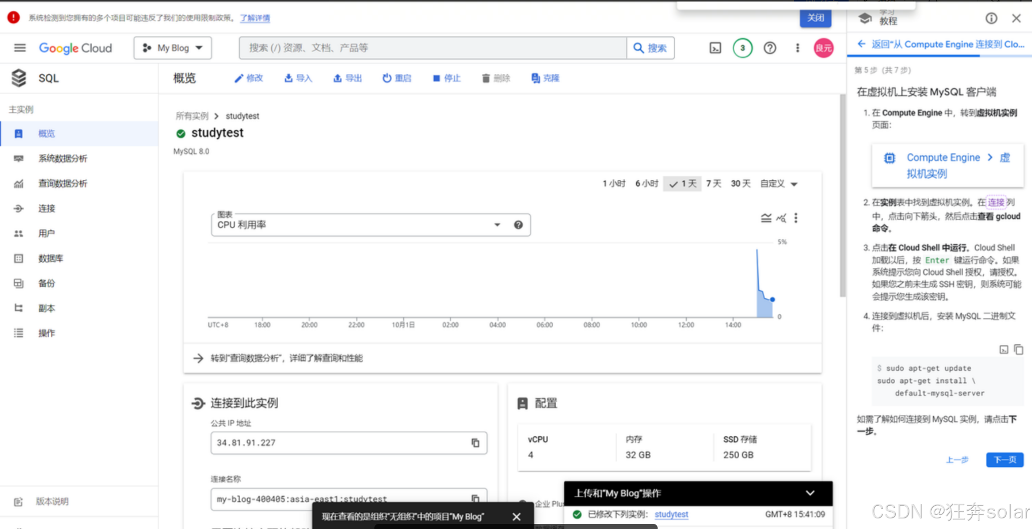Viewport: 1032px width, 529px height.
Task: Click the 内存 32 GB value
Action: (x=638, y=455)
